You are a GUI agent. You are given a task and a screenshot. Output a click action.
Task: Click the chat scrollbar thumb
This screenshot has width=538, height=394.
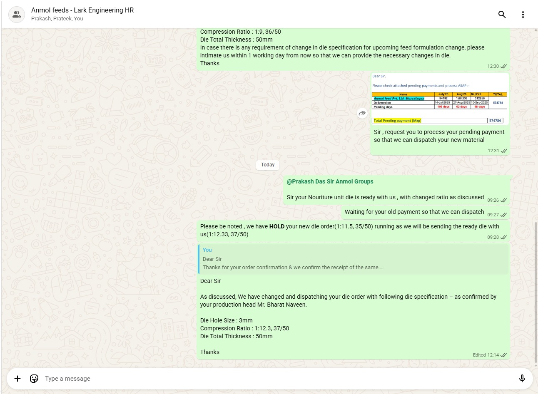click(x=536, y=291)
